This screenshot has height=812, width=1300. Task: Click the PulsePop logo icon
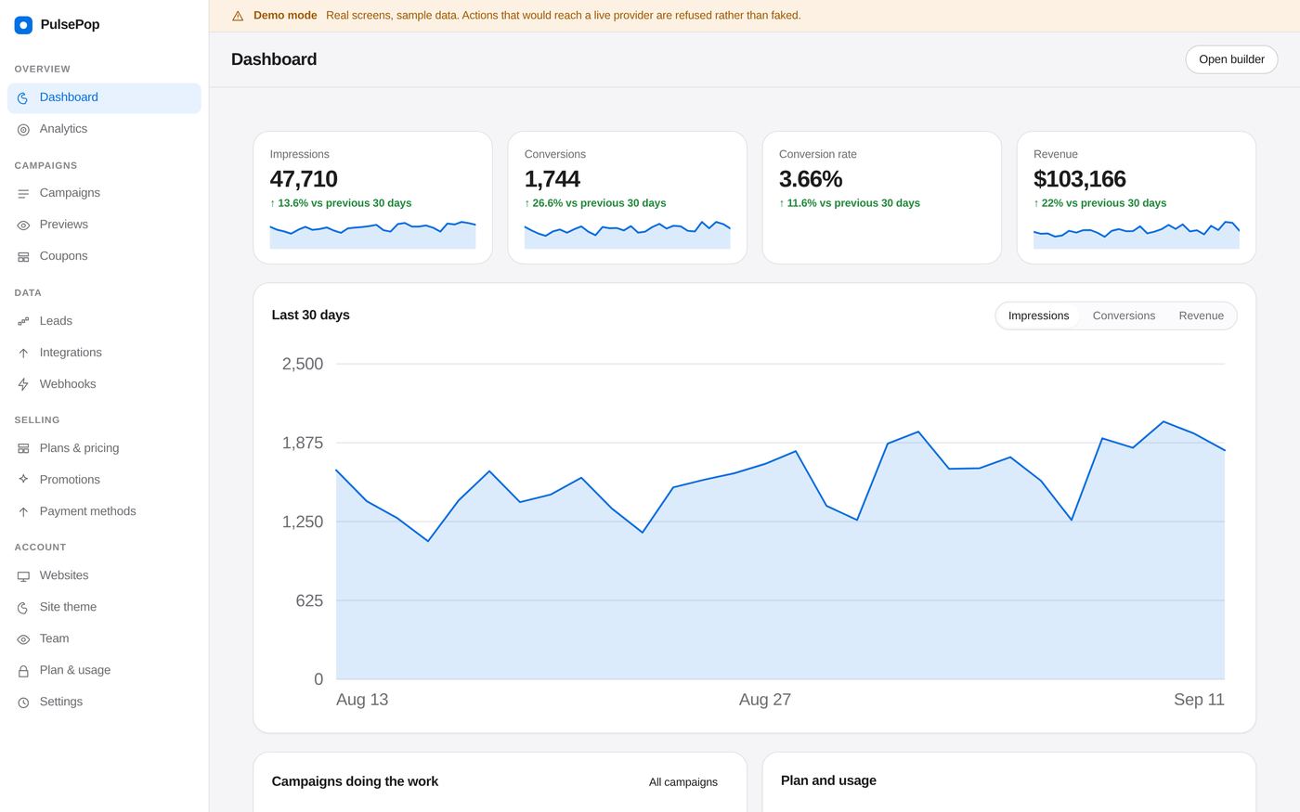click(23, 25)
